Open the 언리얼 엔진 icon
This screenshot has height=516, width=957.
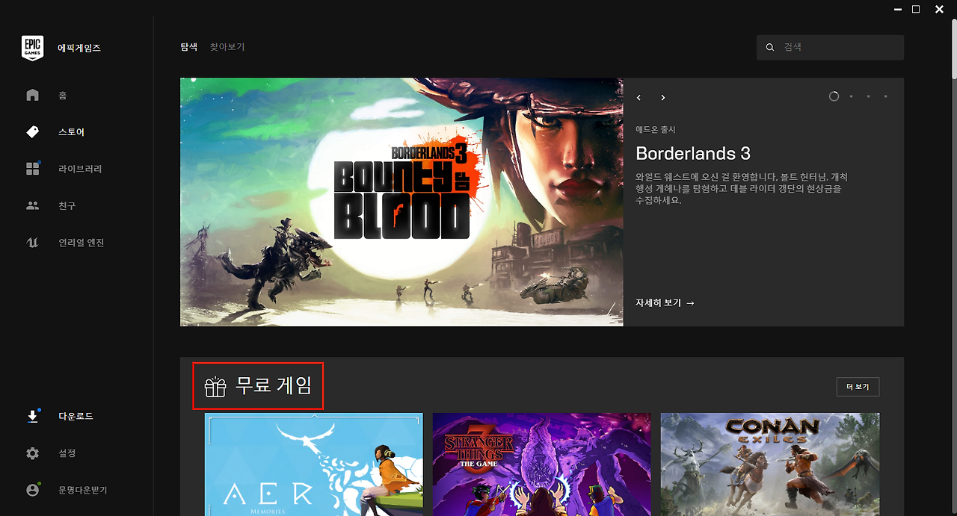32,242
